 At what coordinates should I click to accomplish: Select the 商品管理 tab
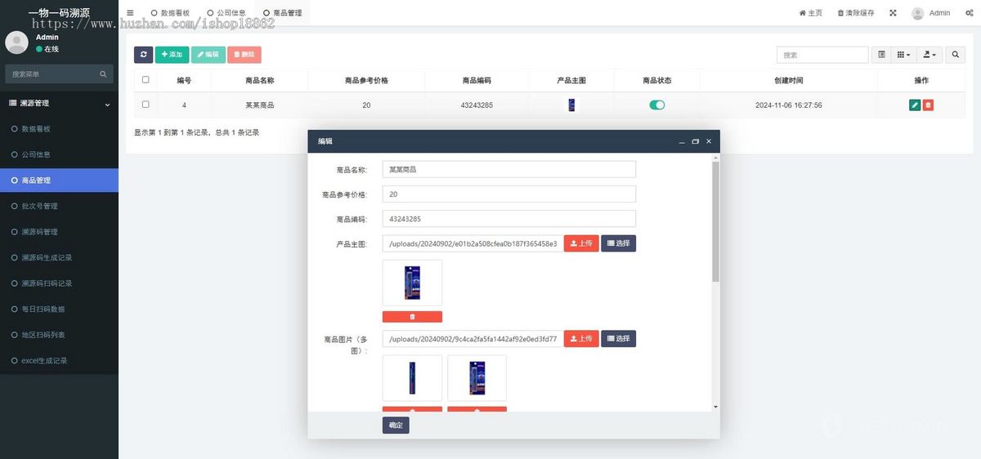283,13
